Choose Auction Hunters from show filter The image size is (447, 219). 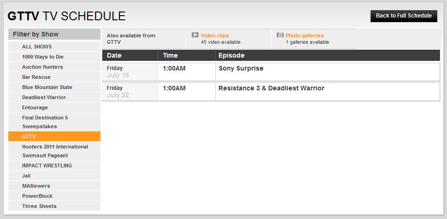coord(42,67)
